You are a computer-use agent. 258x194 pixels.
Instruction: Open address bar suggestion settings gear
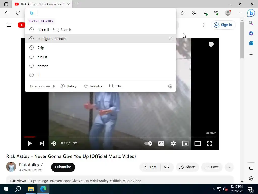(x=170, y=86)
